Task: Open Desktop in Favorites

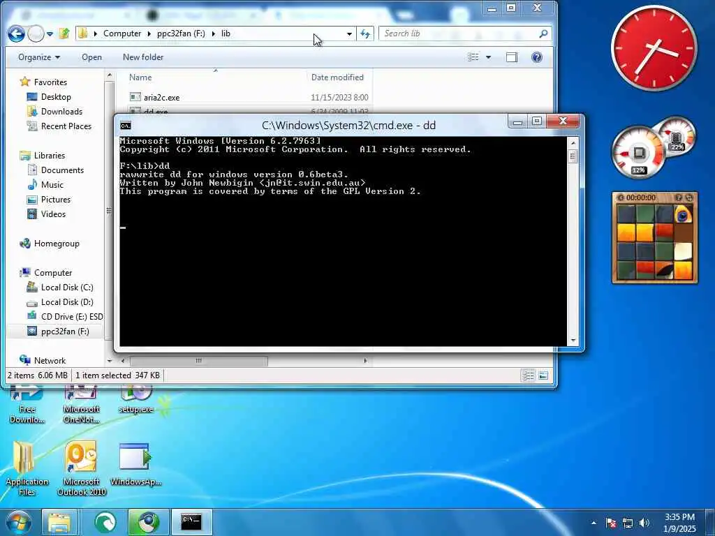Action: [x=56, y=96]
